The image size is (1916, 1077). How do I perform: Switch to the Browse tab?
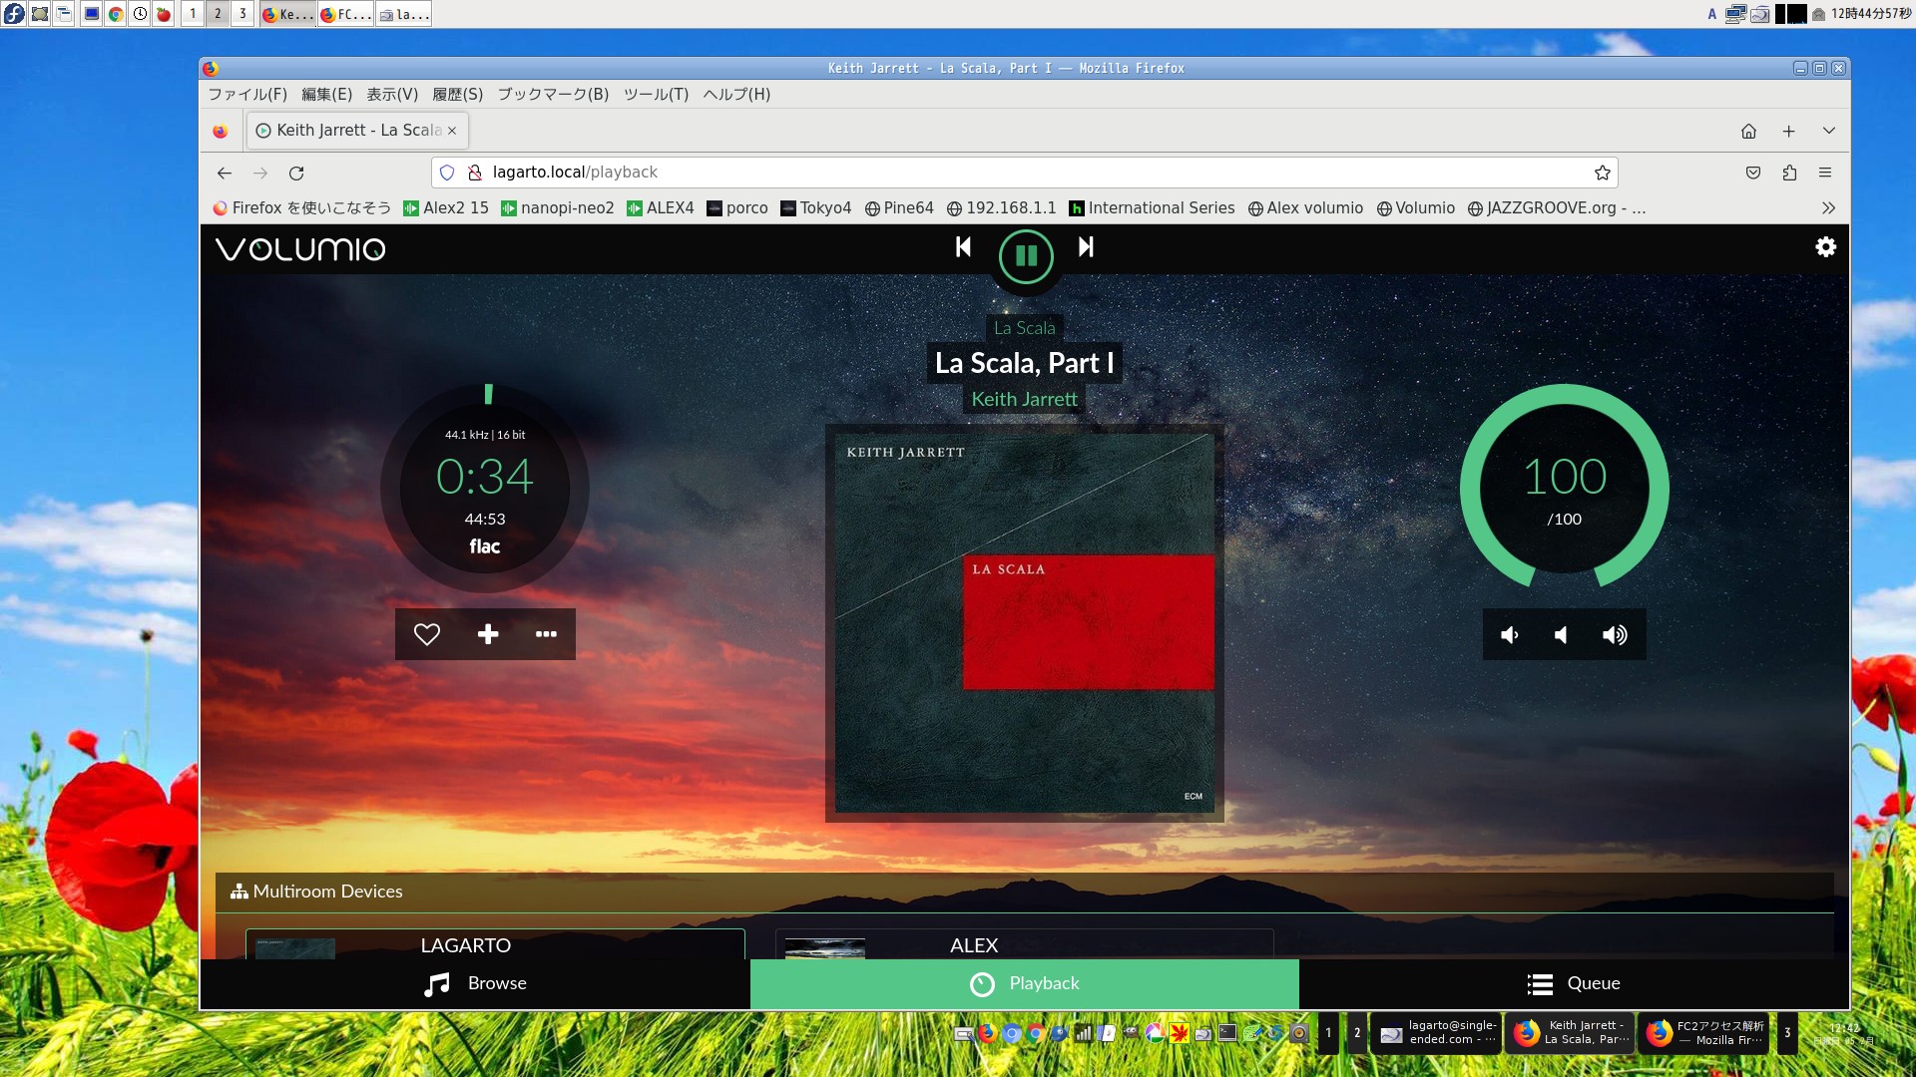pos(475,983)
